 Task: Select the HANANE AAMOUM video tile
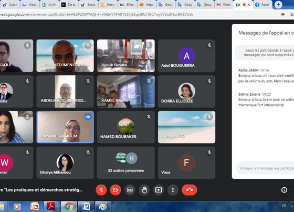[x=65, y=127]
